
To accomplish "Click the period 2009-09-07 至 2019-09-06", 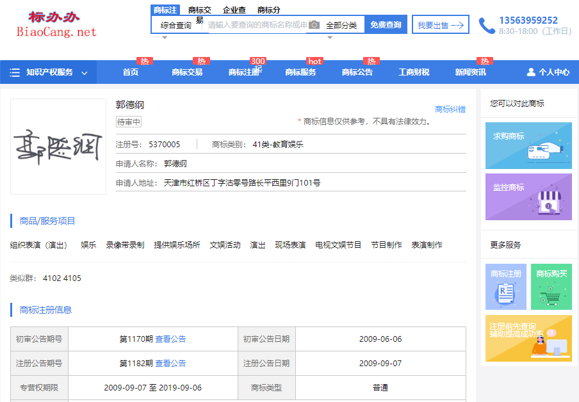I will pyautogui.click(x=153, y=388).
